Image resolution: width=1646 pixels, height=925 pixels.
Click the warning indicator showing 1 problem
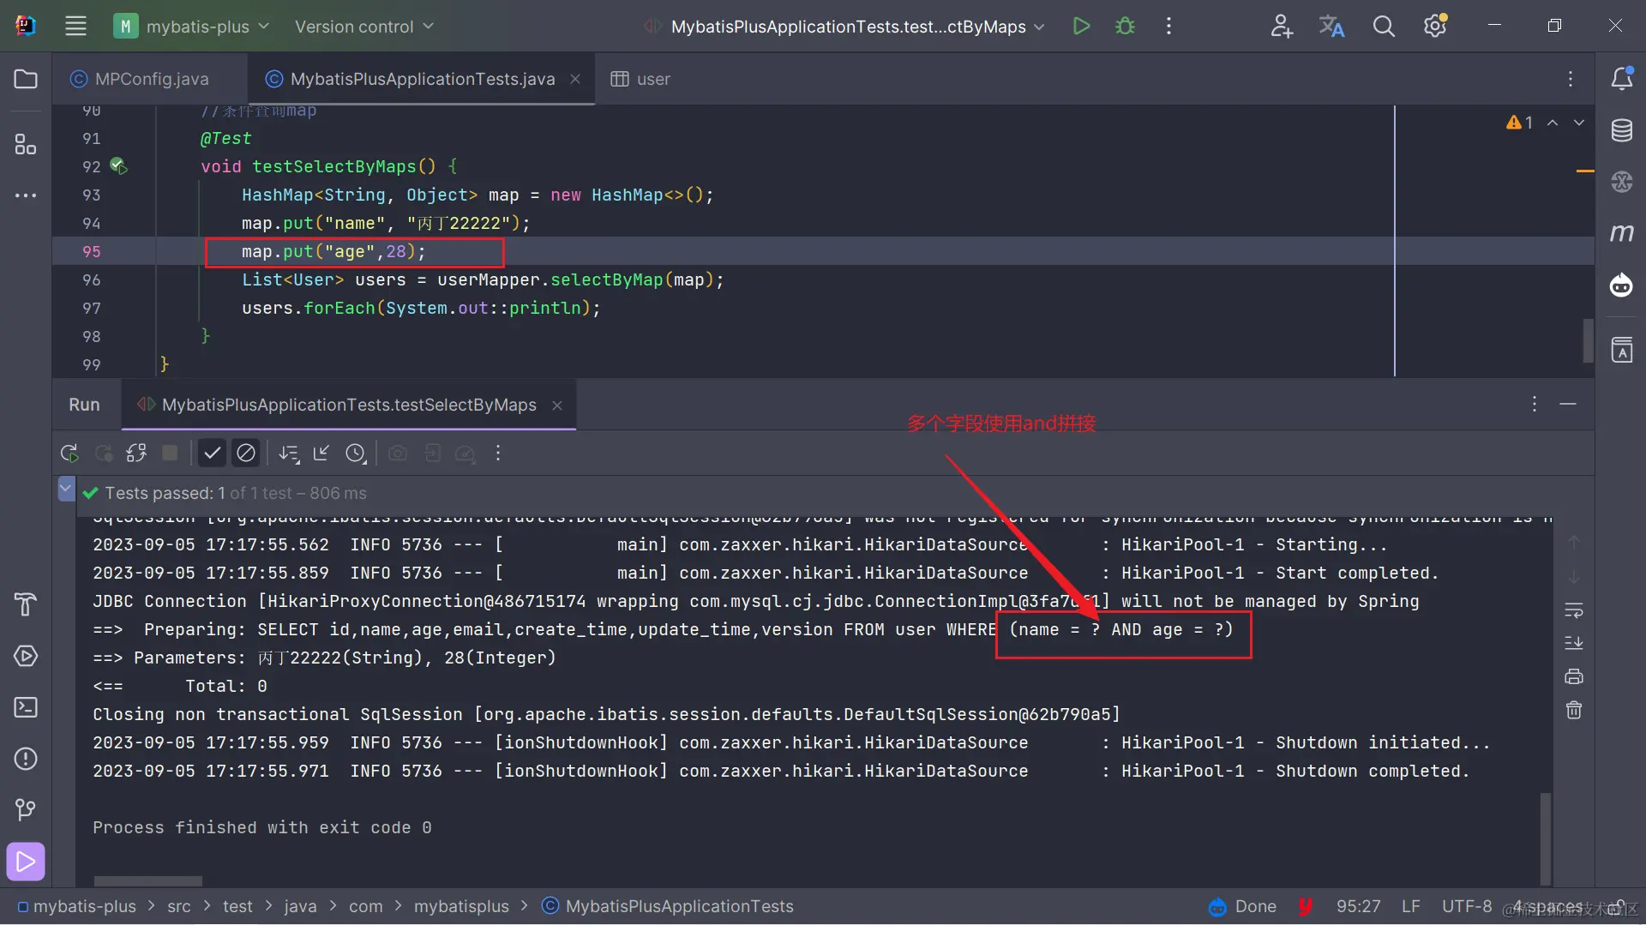point(1519,123)
